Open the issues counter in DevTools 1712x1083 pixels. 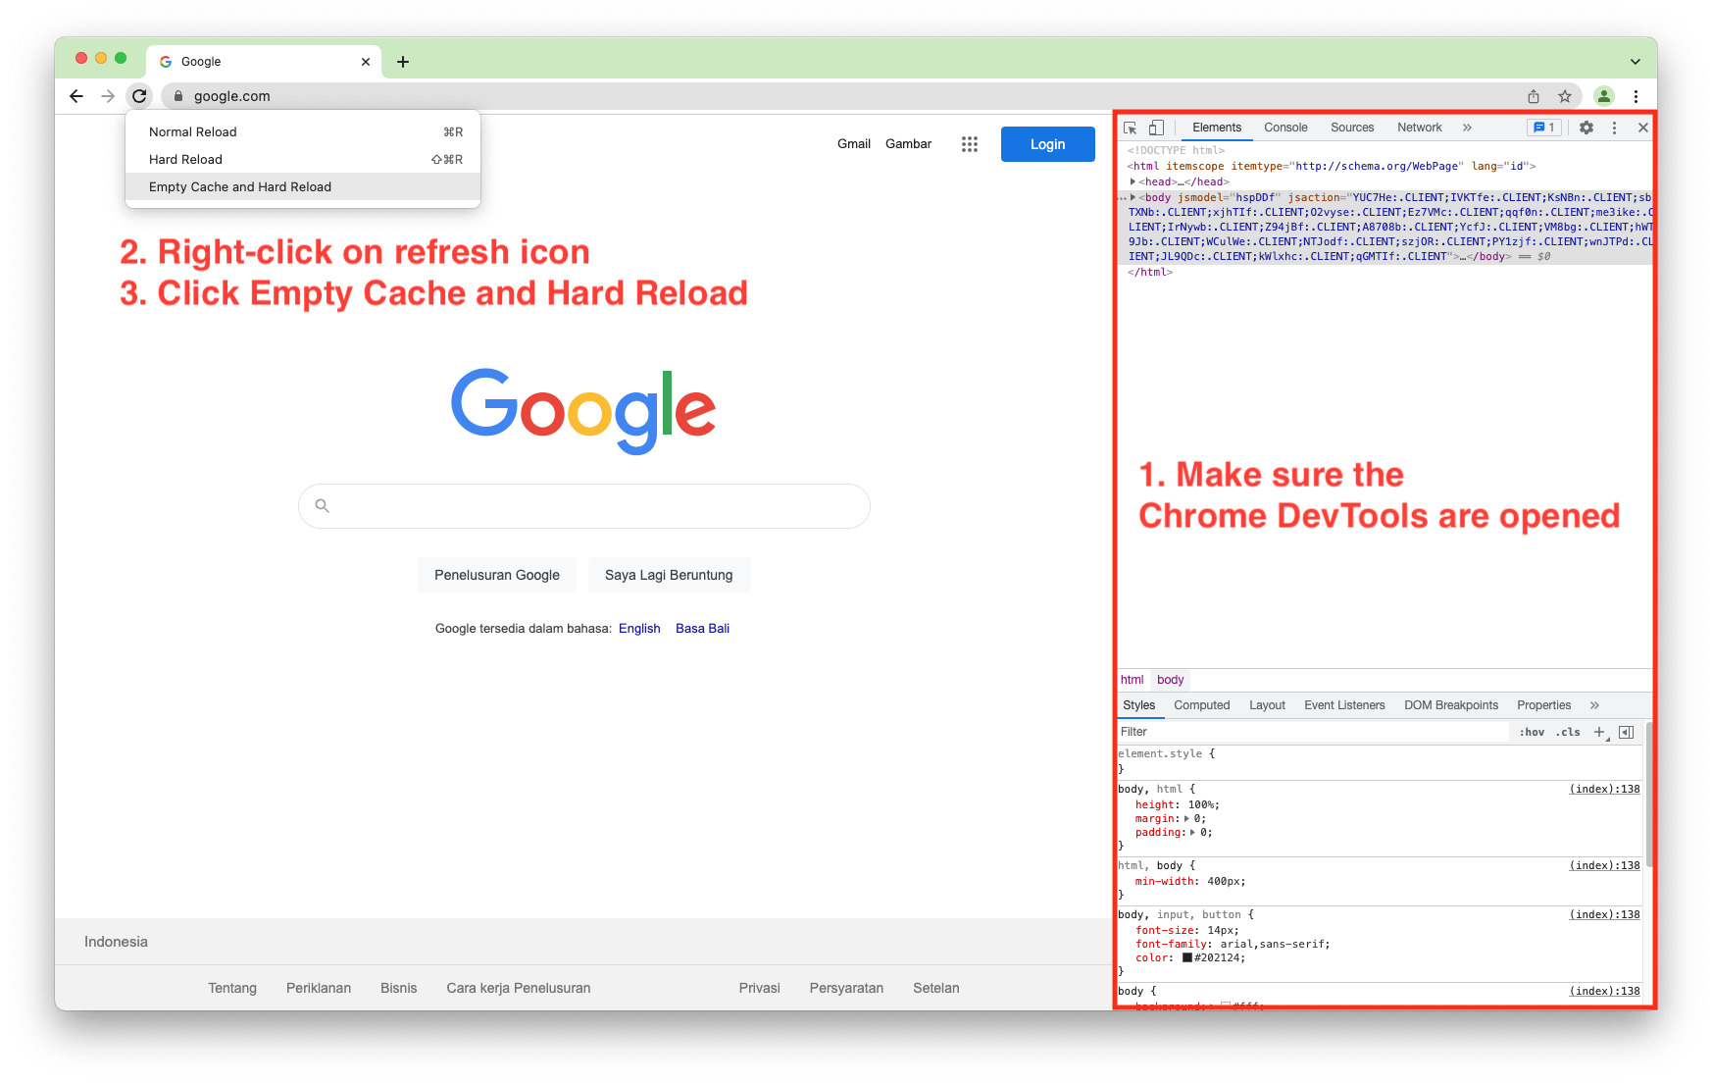tap(1544, 127)
